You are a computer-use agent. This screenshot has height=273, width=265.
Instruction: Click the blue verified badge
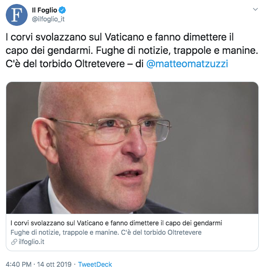[62, 10]
